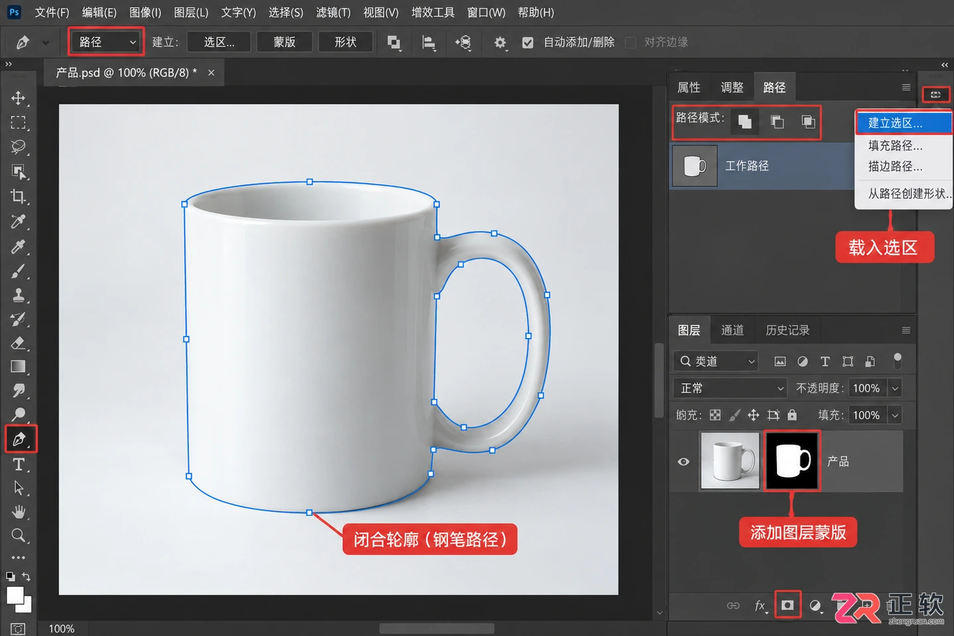The width and height of the screenshot is (954, 636).
Task: Select the Gradient tool
Action: (x=18, y=367)
